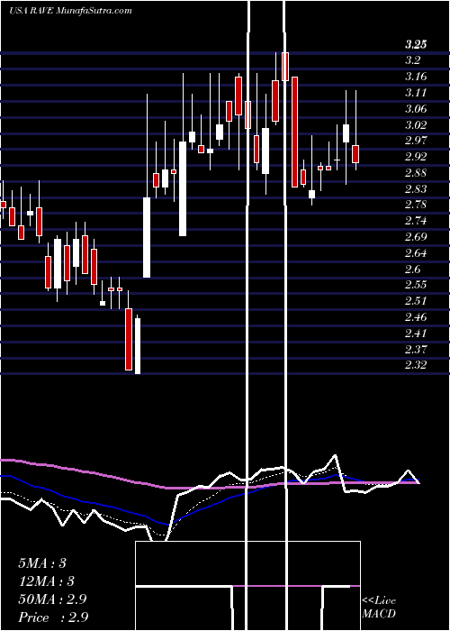450x631 pixels.
Task: Click the 2.88 price axis label
Action: [x=416, y=173]
